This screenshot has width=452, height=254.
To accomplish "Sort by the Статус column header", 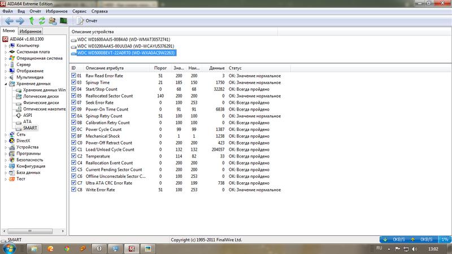I will pos(259,68).
